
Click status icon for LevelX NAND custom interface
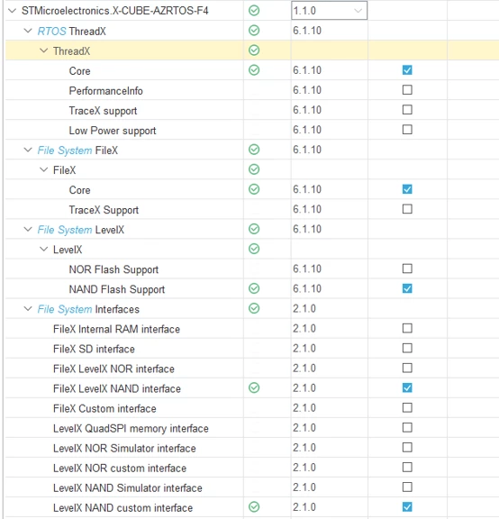pos(254,507)
